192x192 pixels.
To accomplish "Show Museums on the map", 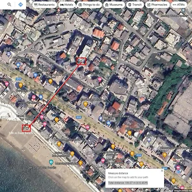I will 114,5.
